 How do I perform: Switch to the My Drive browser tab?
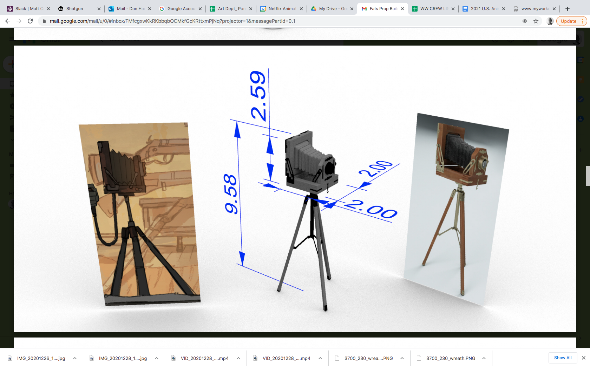pyautogui.click(x=332, y=9)
